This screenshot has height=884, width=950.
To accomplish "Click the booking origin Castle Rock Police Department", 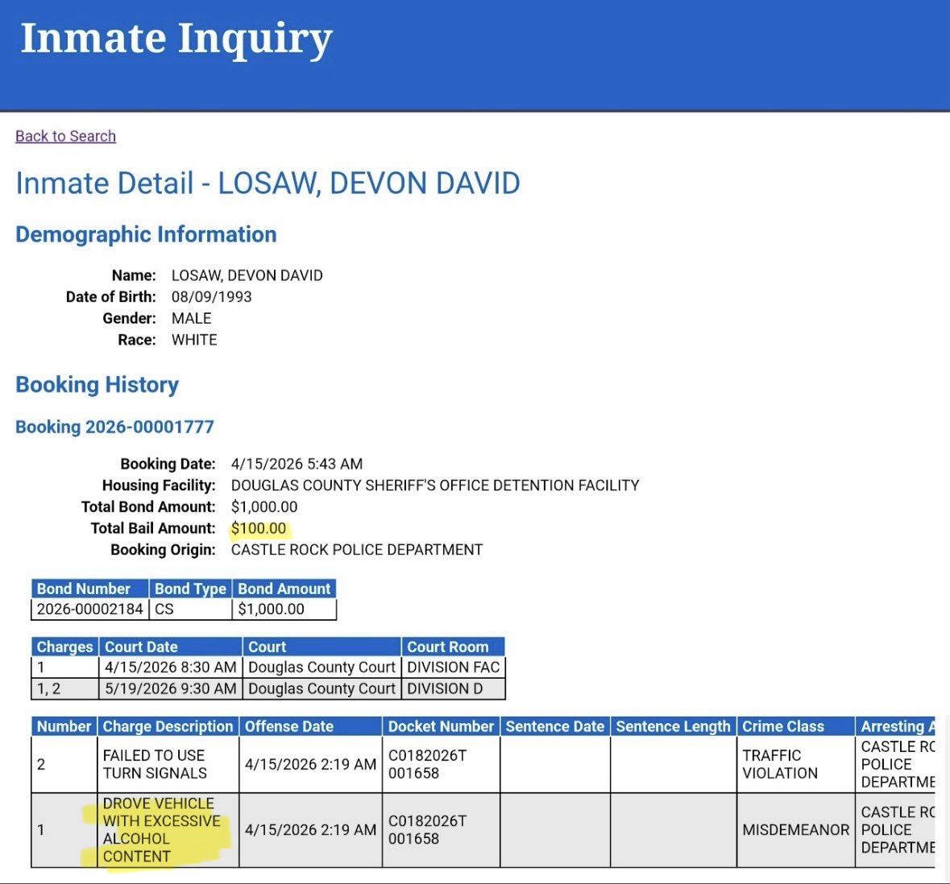I will point(357,550).
